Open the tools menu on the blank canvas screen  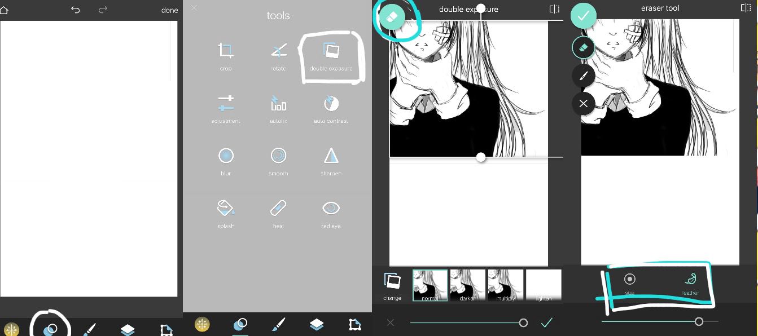coord(50,329)
